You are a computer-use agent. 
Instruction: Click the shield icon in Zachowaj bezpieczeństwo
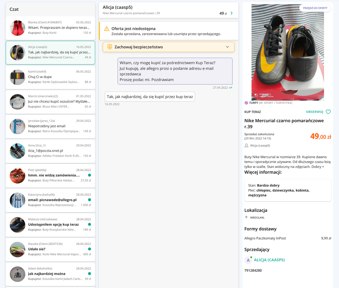coord(110,47)
